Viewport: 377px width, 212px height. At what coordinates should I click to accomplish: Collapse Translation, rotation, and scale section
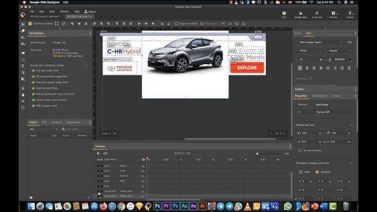(x=352, y=163)
